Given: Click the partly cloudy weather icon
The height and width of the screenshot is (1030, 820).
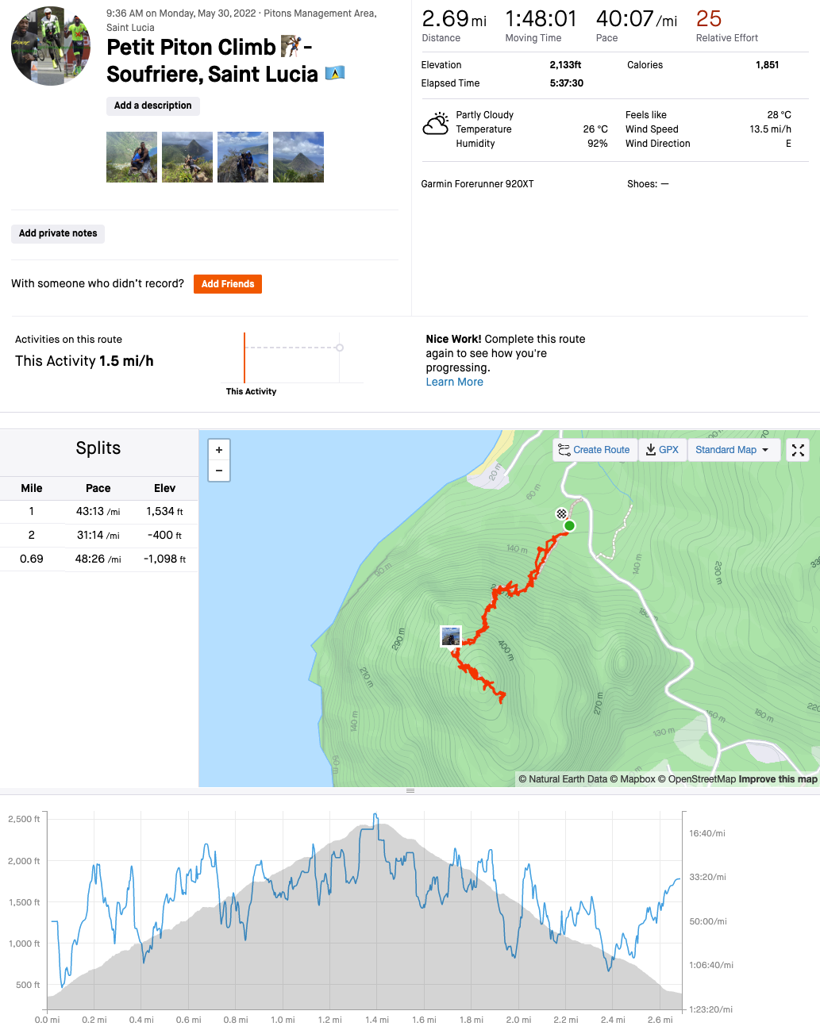Looking at the screenshot, I should [436, 125].
